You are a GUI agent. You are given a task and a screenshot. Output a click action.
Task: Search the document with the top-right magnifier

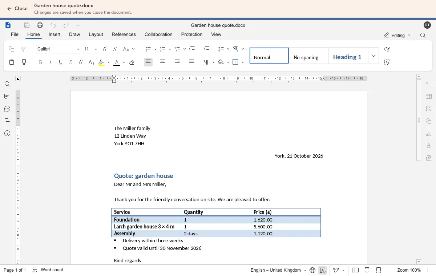(x=423, y=35)
